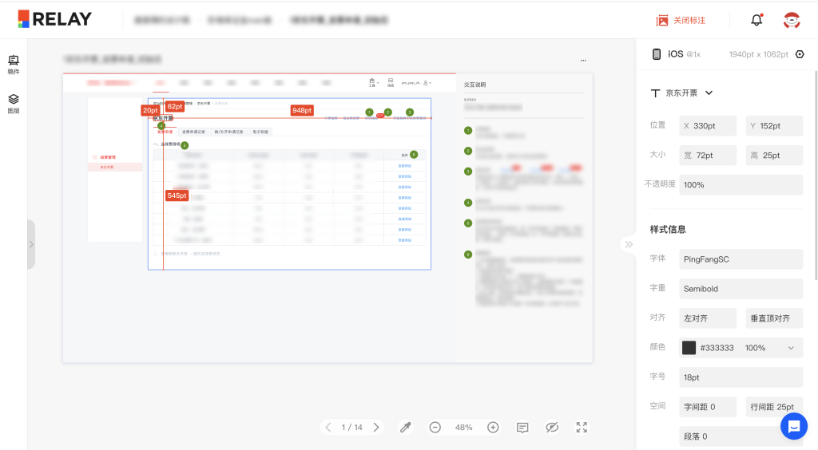818x450 pixels.
Task: Click the 工具 tool icon in mockup header
Action: coord(372,82)
